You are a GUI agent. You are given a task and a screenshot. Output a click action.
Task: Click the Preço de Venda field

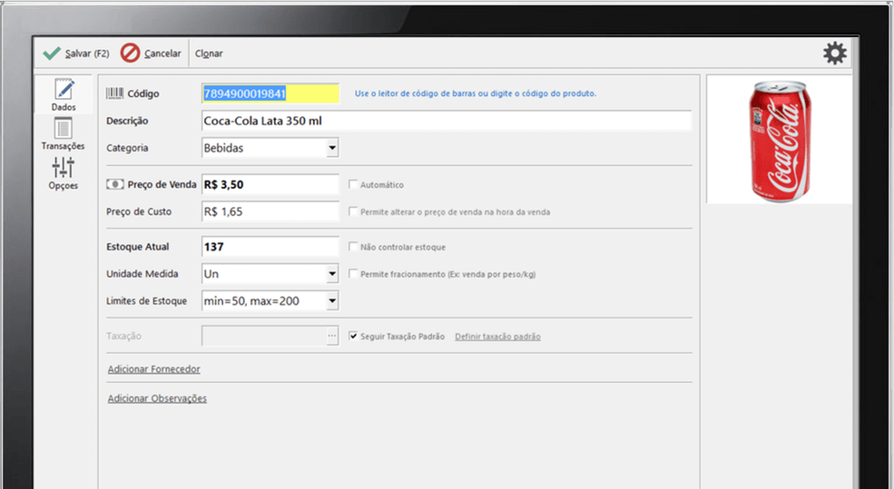[270, 185]
